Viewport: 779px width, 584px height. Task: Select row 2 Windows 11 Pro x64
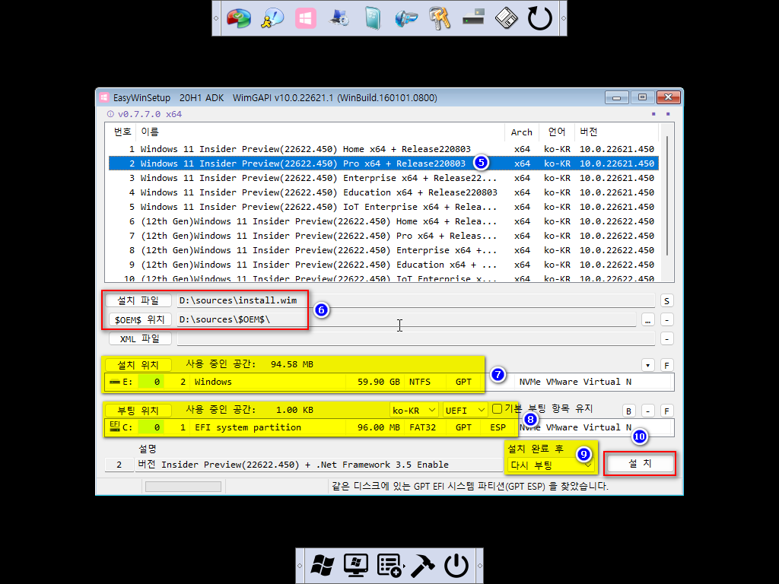383,163
